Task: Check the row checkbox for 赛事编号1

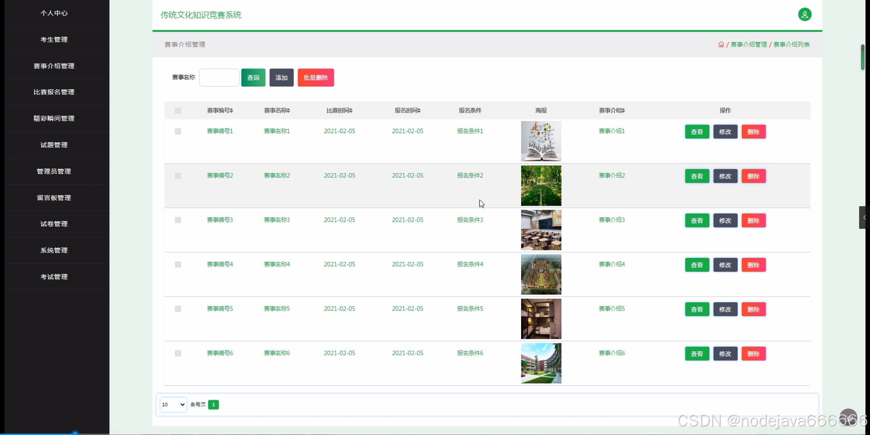Action: click(x=178, y=131)
